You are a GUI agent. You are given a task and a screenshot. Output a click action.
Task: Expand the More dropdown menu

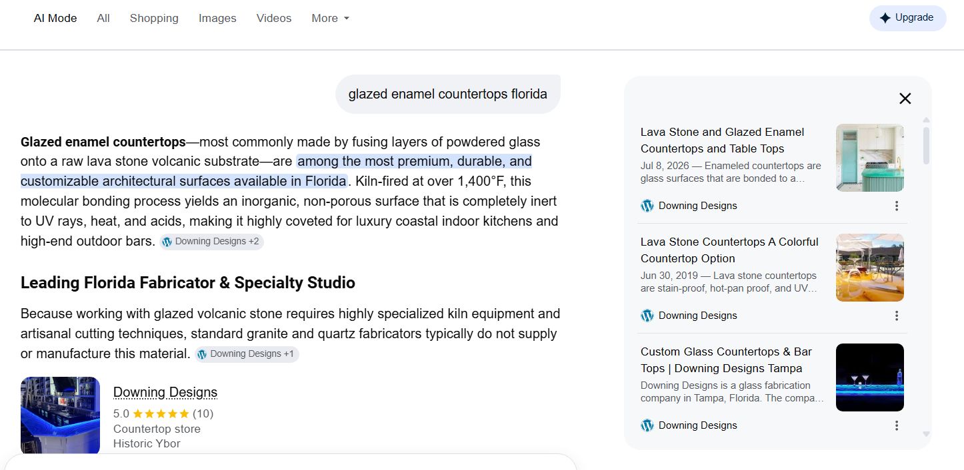[331, 19]
